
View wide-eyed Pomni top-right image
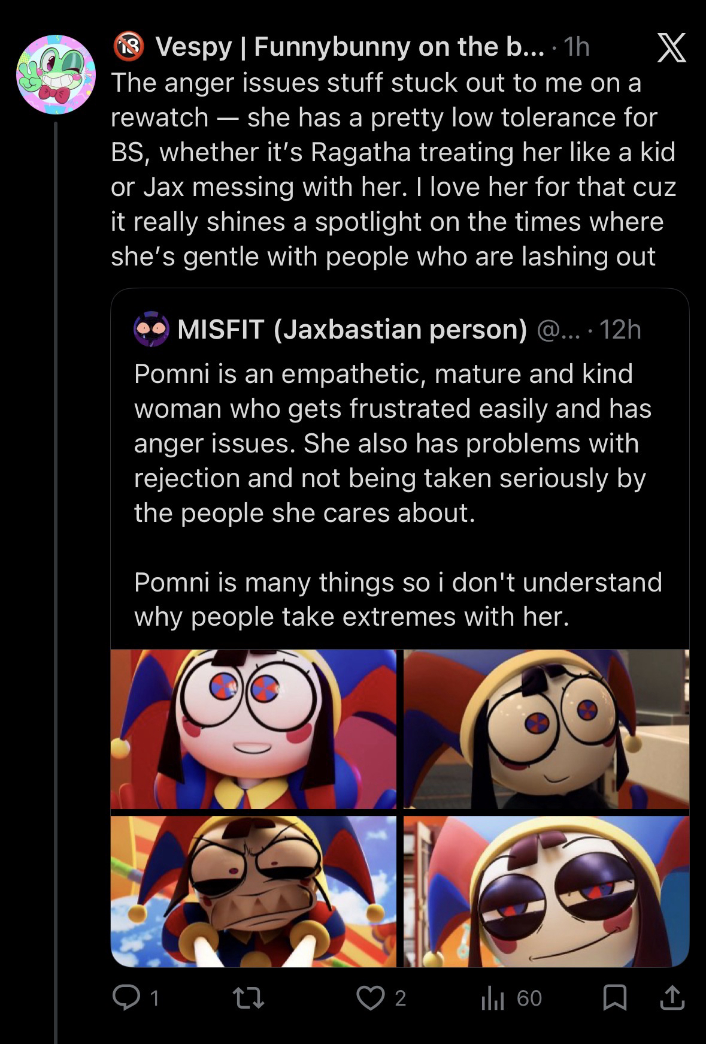click(546, 729)
